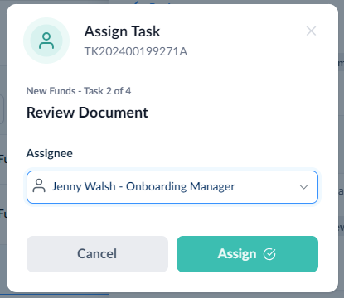
Task: Click the light outer ring of avatar badge
Action: [46, 22]
